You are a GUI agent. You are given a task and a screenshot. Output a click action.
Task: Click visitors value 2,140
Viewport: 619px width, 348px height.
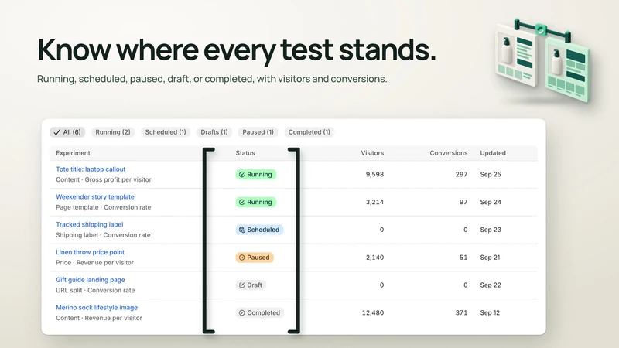374,258
